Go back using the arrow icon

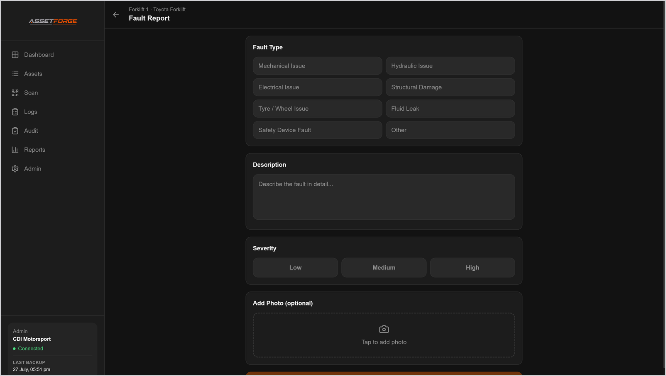point(116,15)
